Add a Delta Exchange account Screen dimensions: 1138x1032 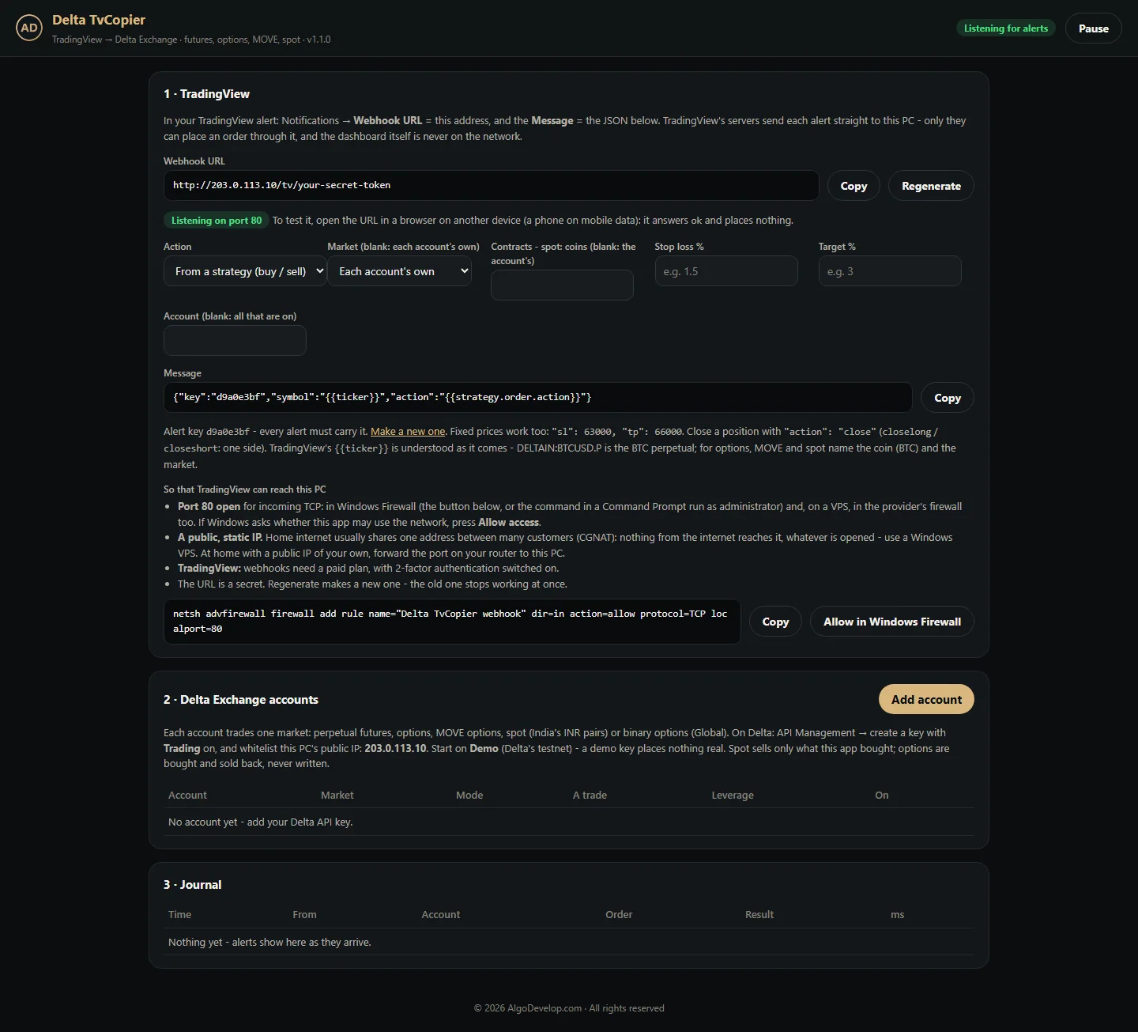[926, 699]
